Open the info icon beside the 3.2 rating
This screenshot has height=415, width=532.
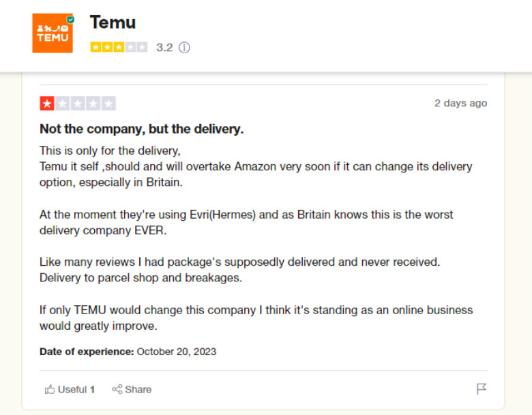pyautogui.click(x=184, y=48)
